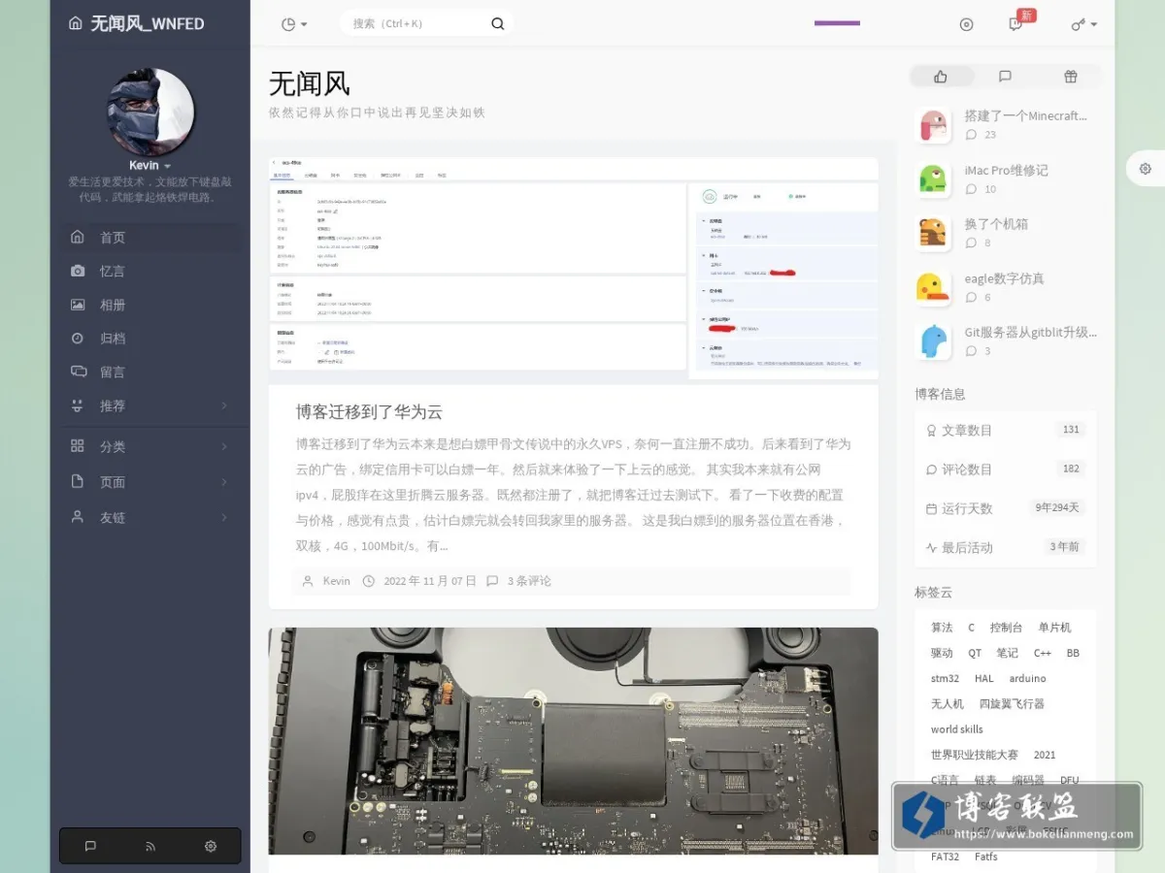Click the pink avatar beside Minecraft post
Screen dimensions: 1165x873
933,125
